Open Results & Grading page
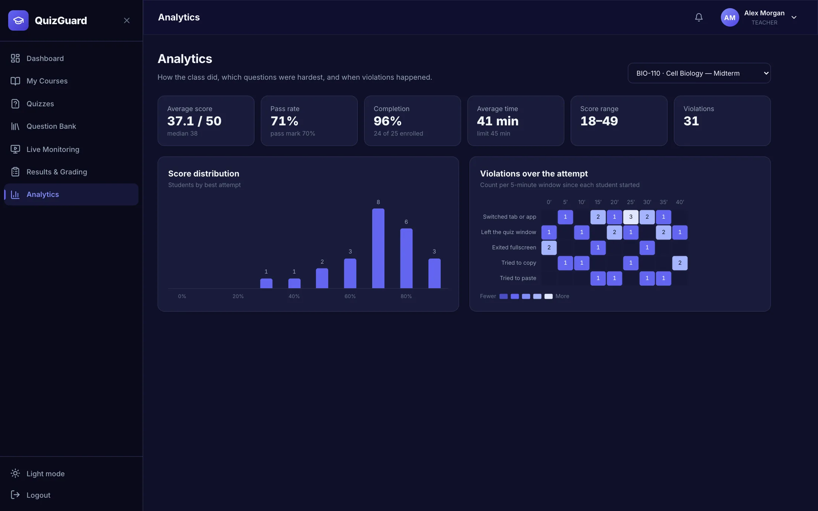 point(71,172)
